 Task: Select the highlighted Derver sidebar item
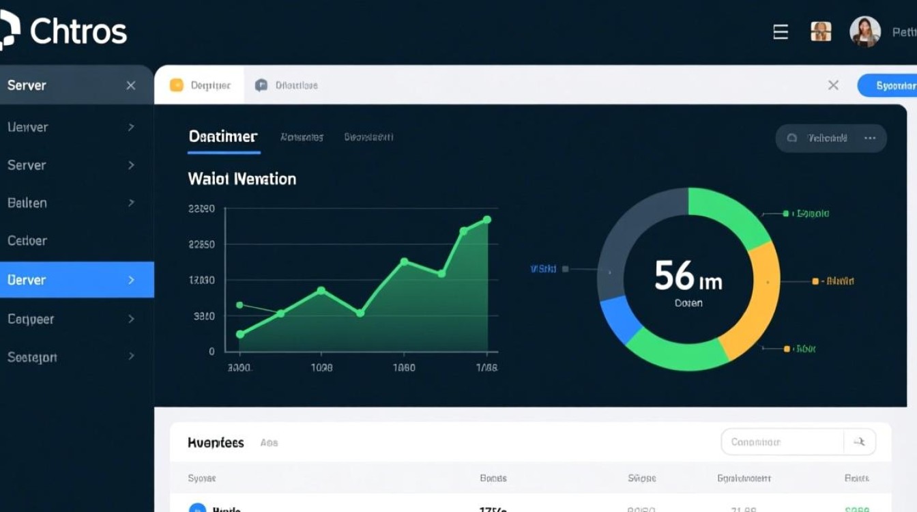(76, 280)
